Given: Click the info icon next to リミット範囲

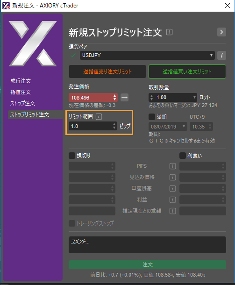Looking at the screenshot, I should [x=99, y=116].
